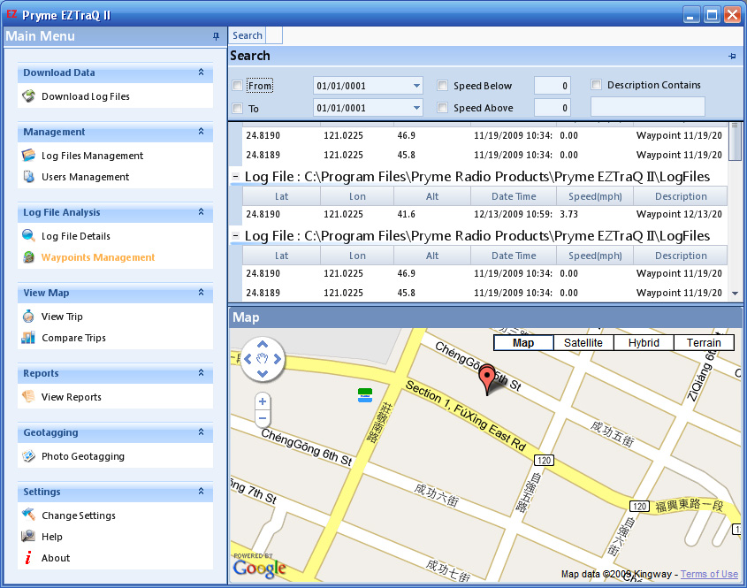
Task: Open Photo Geotagging
Action: coord(83,456)
